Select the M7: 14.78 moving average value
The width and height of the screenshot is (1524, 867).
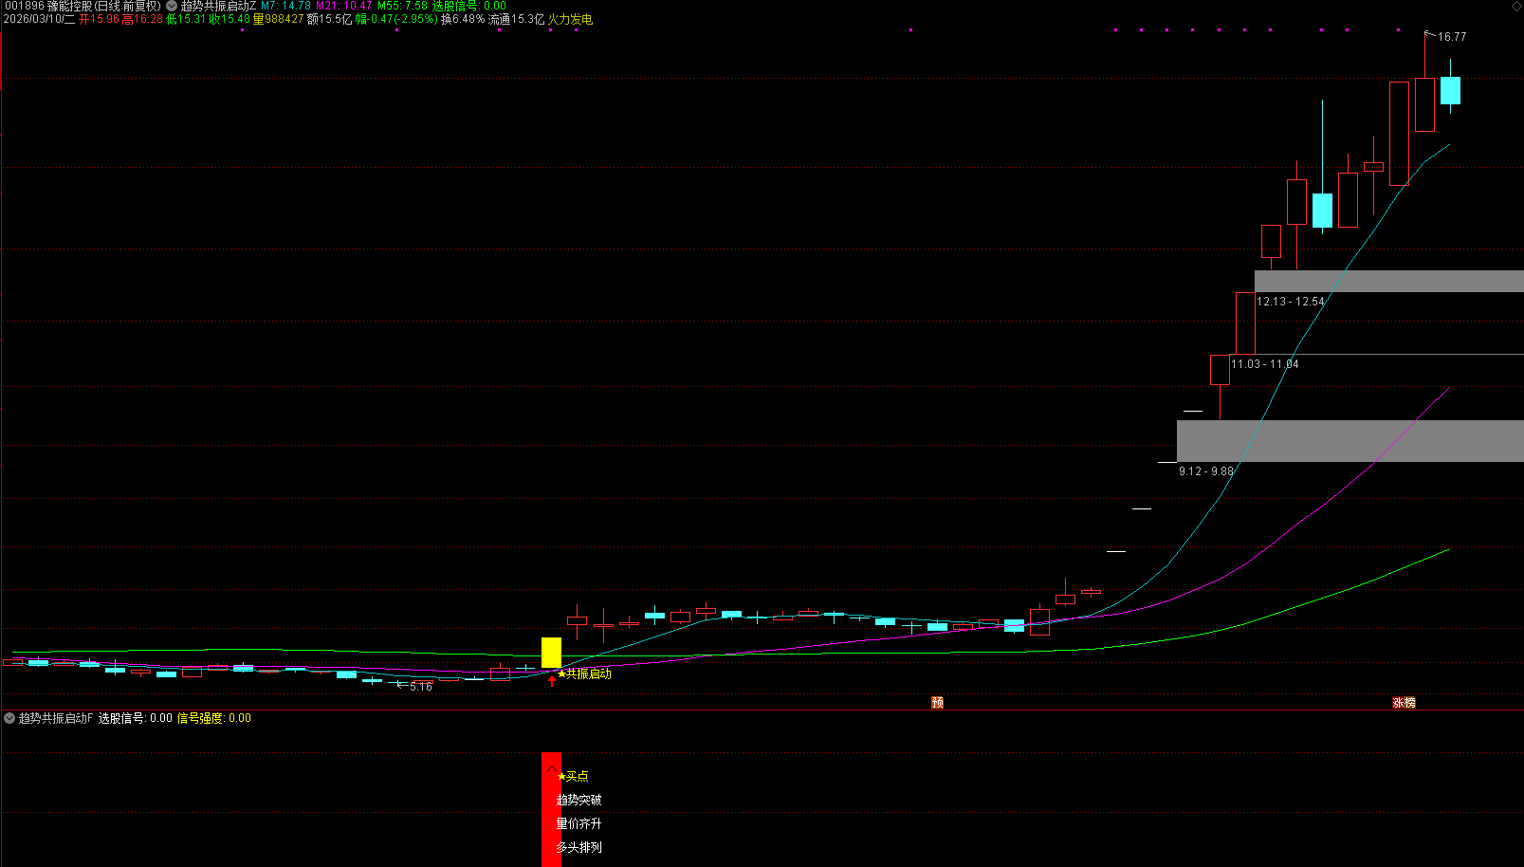(x=286, y=6)
